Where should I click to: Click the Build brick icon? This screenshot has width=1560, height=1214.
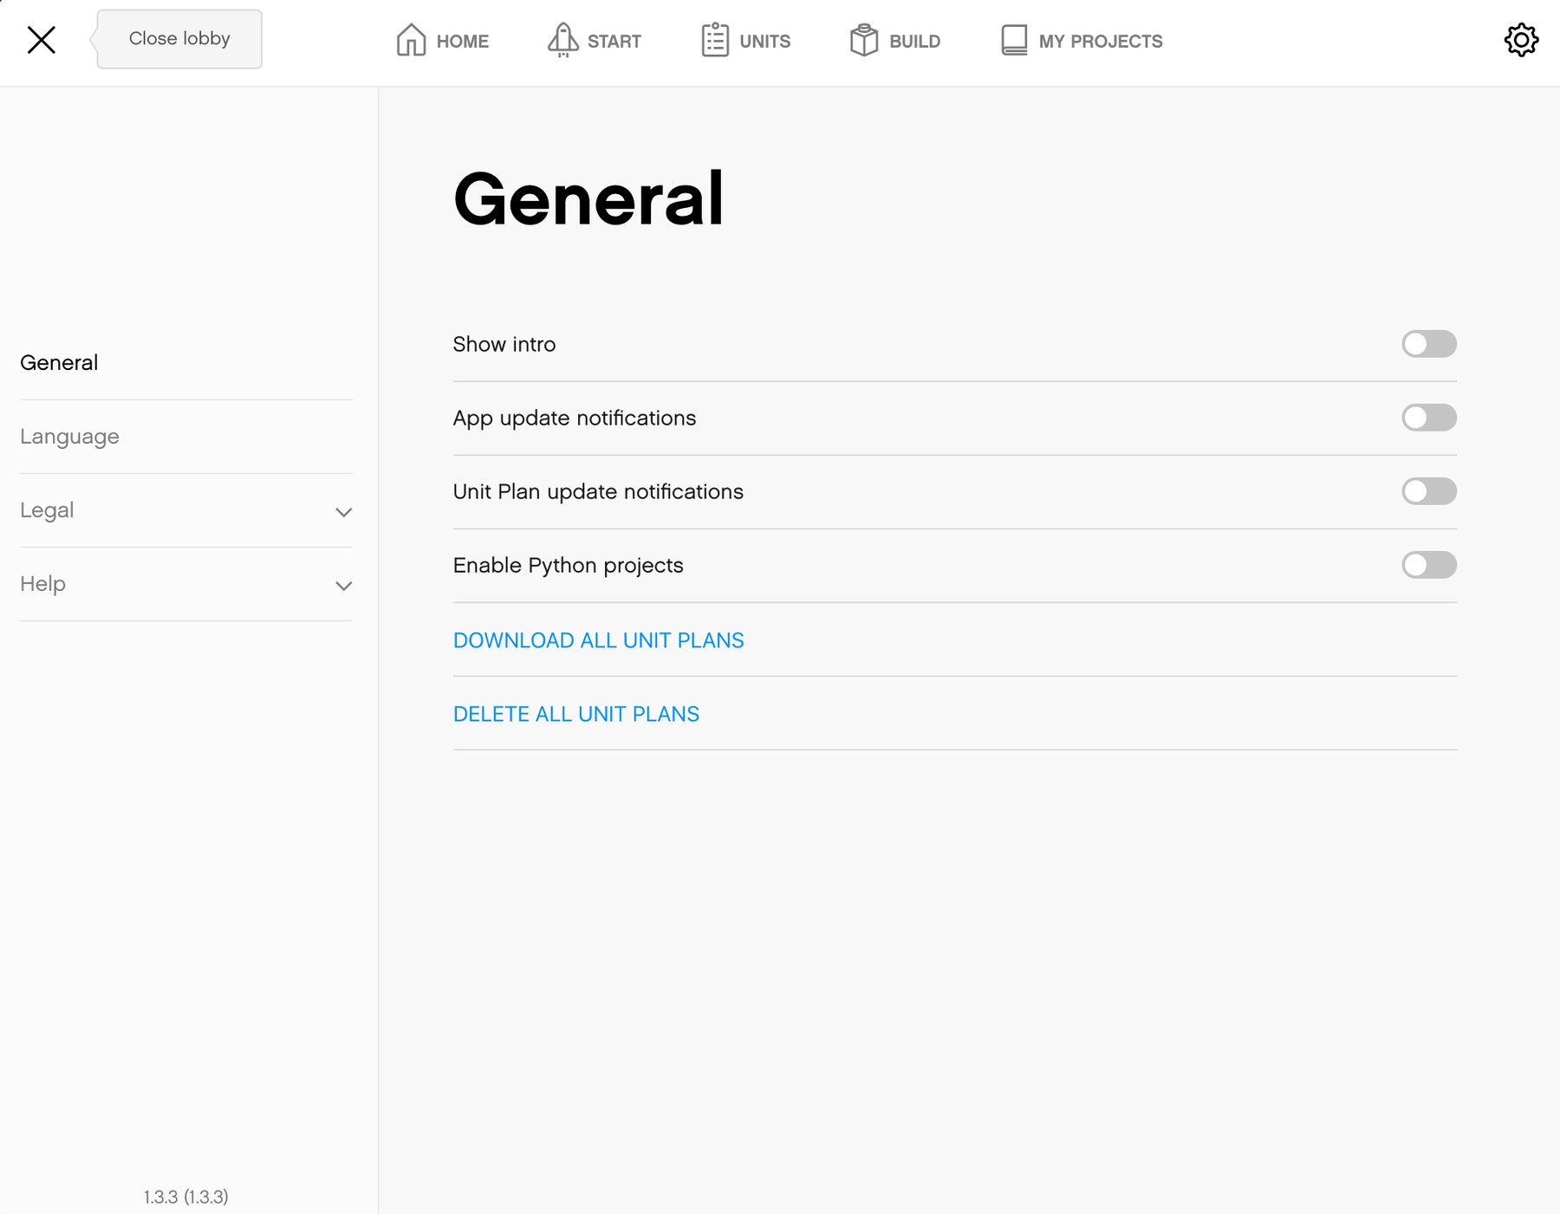864,40
